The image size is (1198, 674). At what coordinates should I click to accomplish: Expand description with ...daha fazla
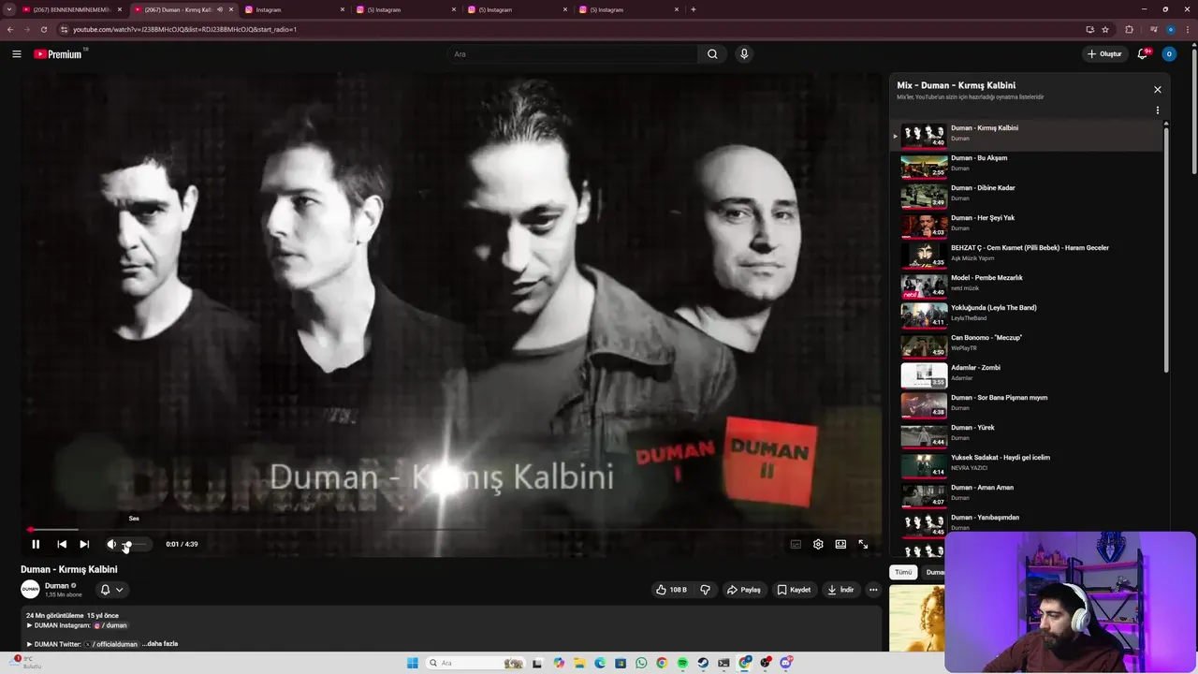[160, 644]
